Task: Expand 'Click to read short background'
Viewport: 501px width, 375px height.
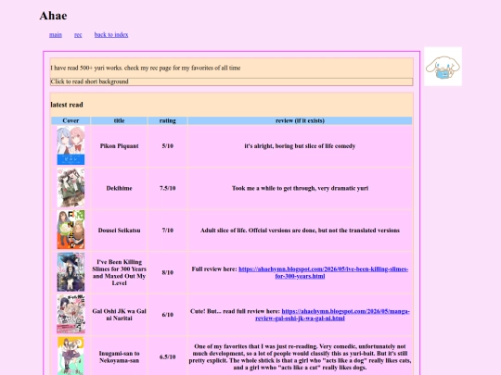Action: coord(232,81)
